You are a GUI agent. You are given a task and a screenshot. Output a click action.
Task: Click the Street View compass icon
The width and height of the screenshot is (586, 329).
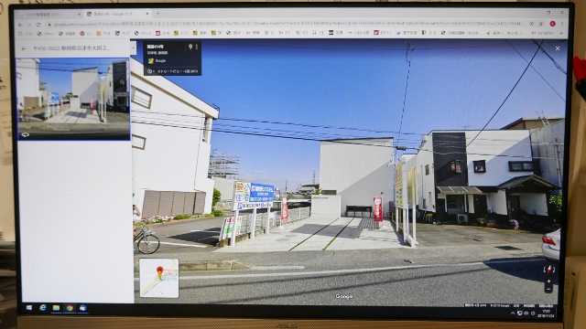(548, 270)
